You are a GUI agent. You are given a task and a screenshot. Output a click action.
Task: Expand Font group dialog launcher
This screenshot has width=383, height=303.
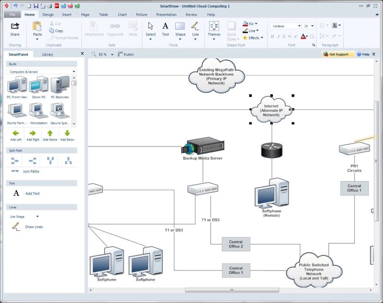click(x=314, y=45)
